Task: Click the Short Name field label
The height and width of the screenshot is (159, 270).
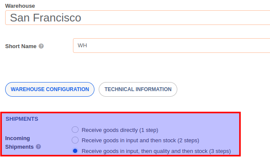Action: coord(21,46)
